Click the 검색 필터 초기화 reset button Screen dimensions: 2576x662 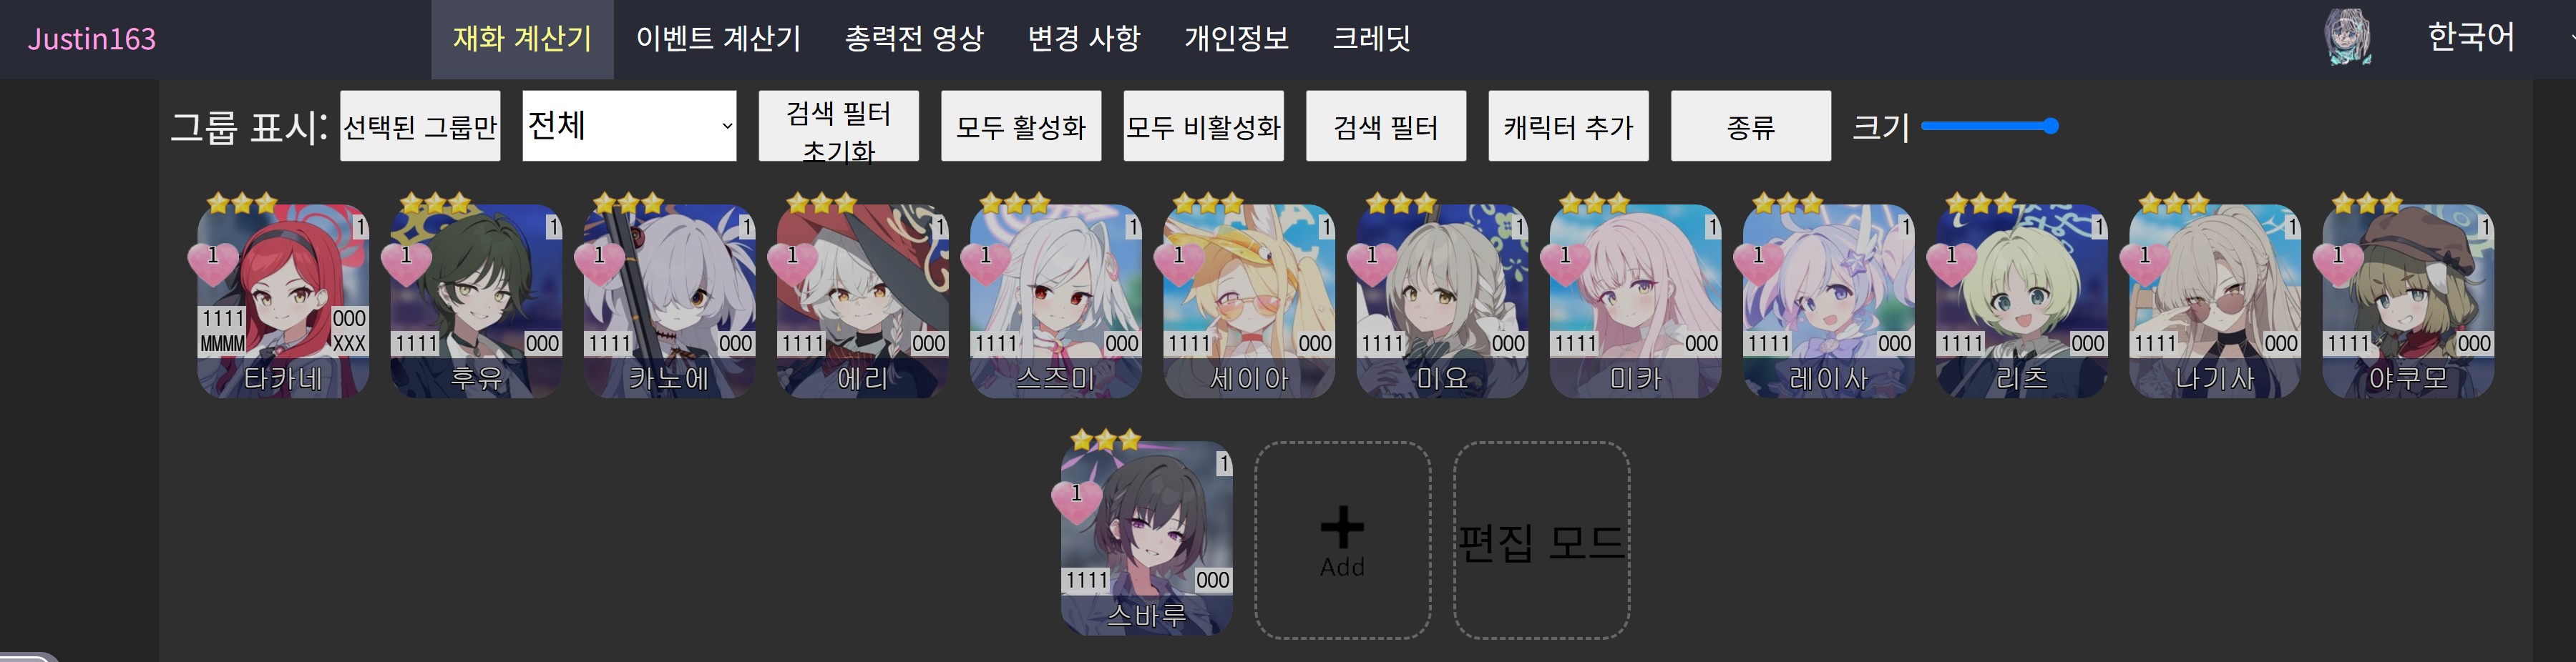tap(838, 126)
